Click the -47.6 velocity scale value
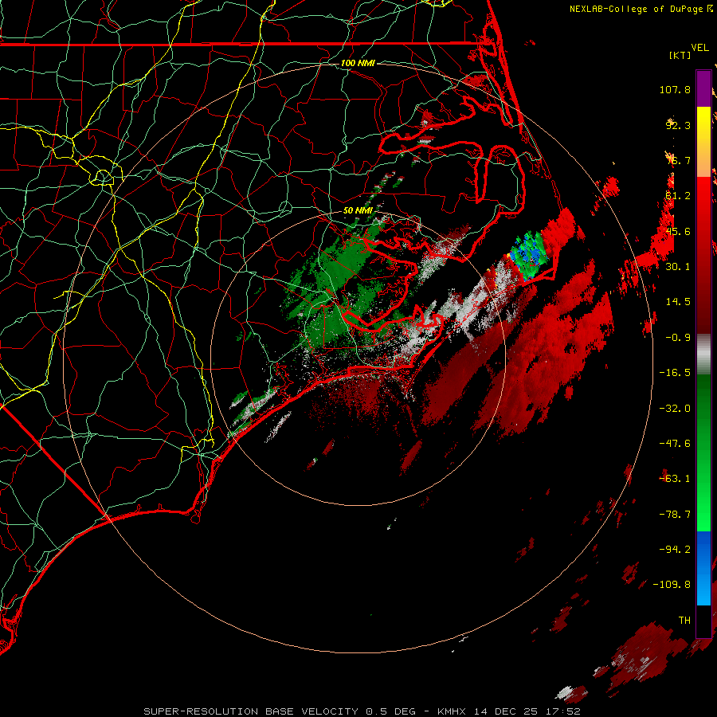 [675, 444]
